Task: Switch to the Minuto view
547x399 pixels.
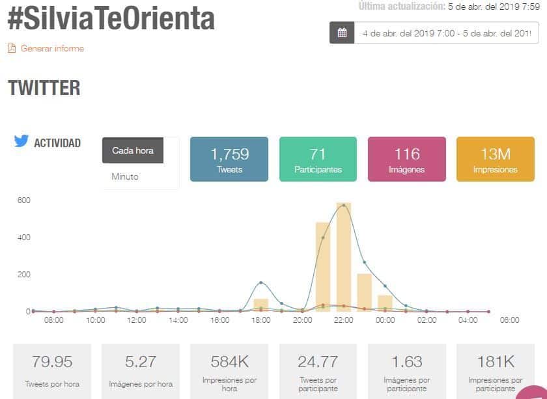Action: click(125, 176)
